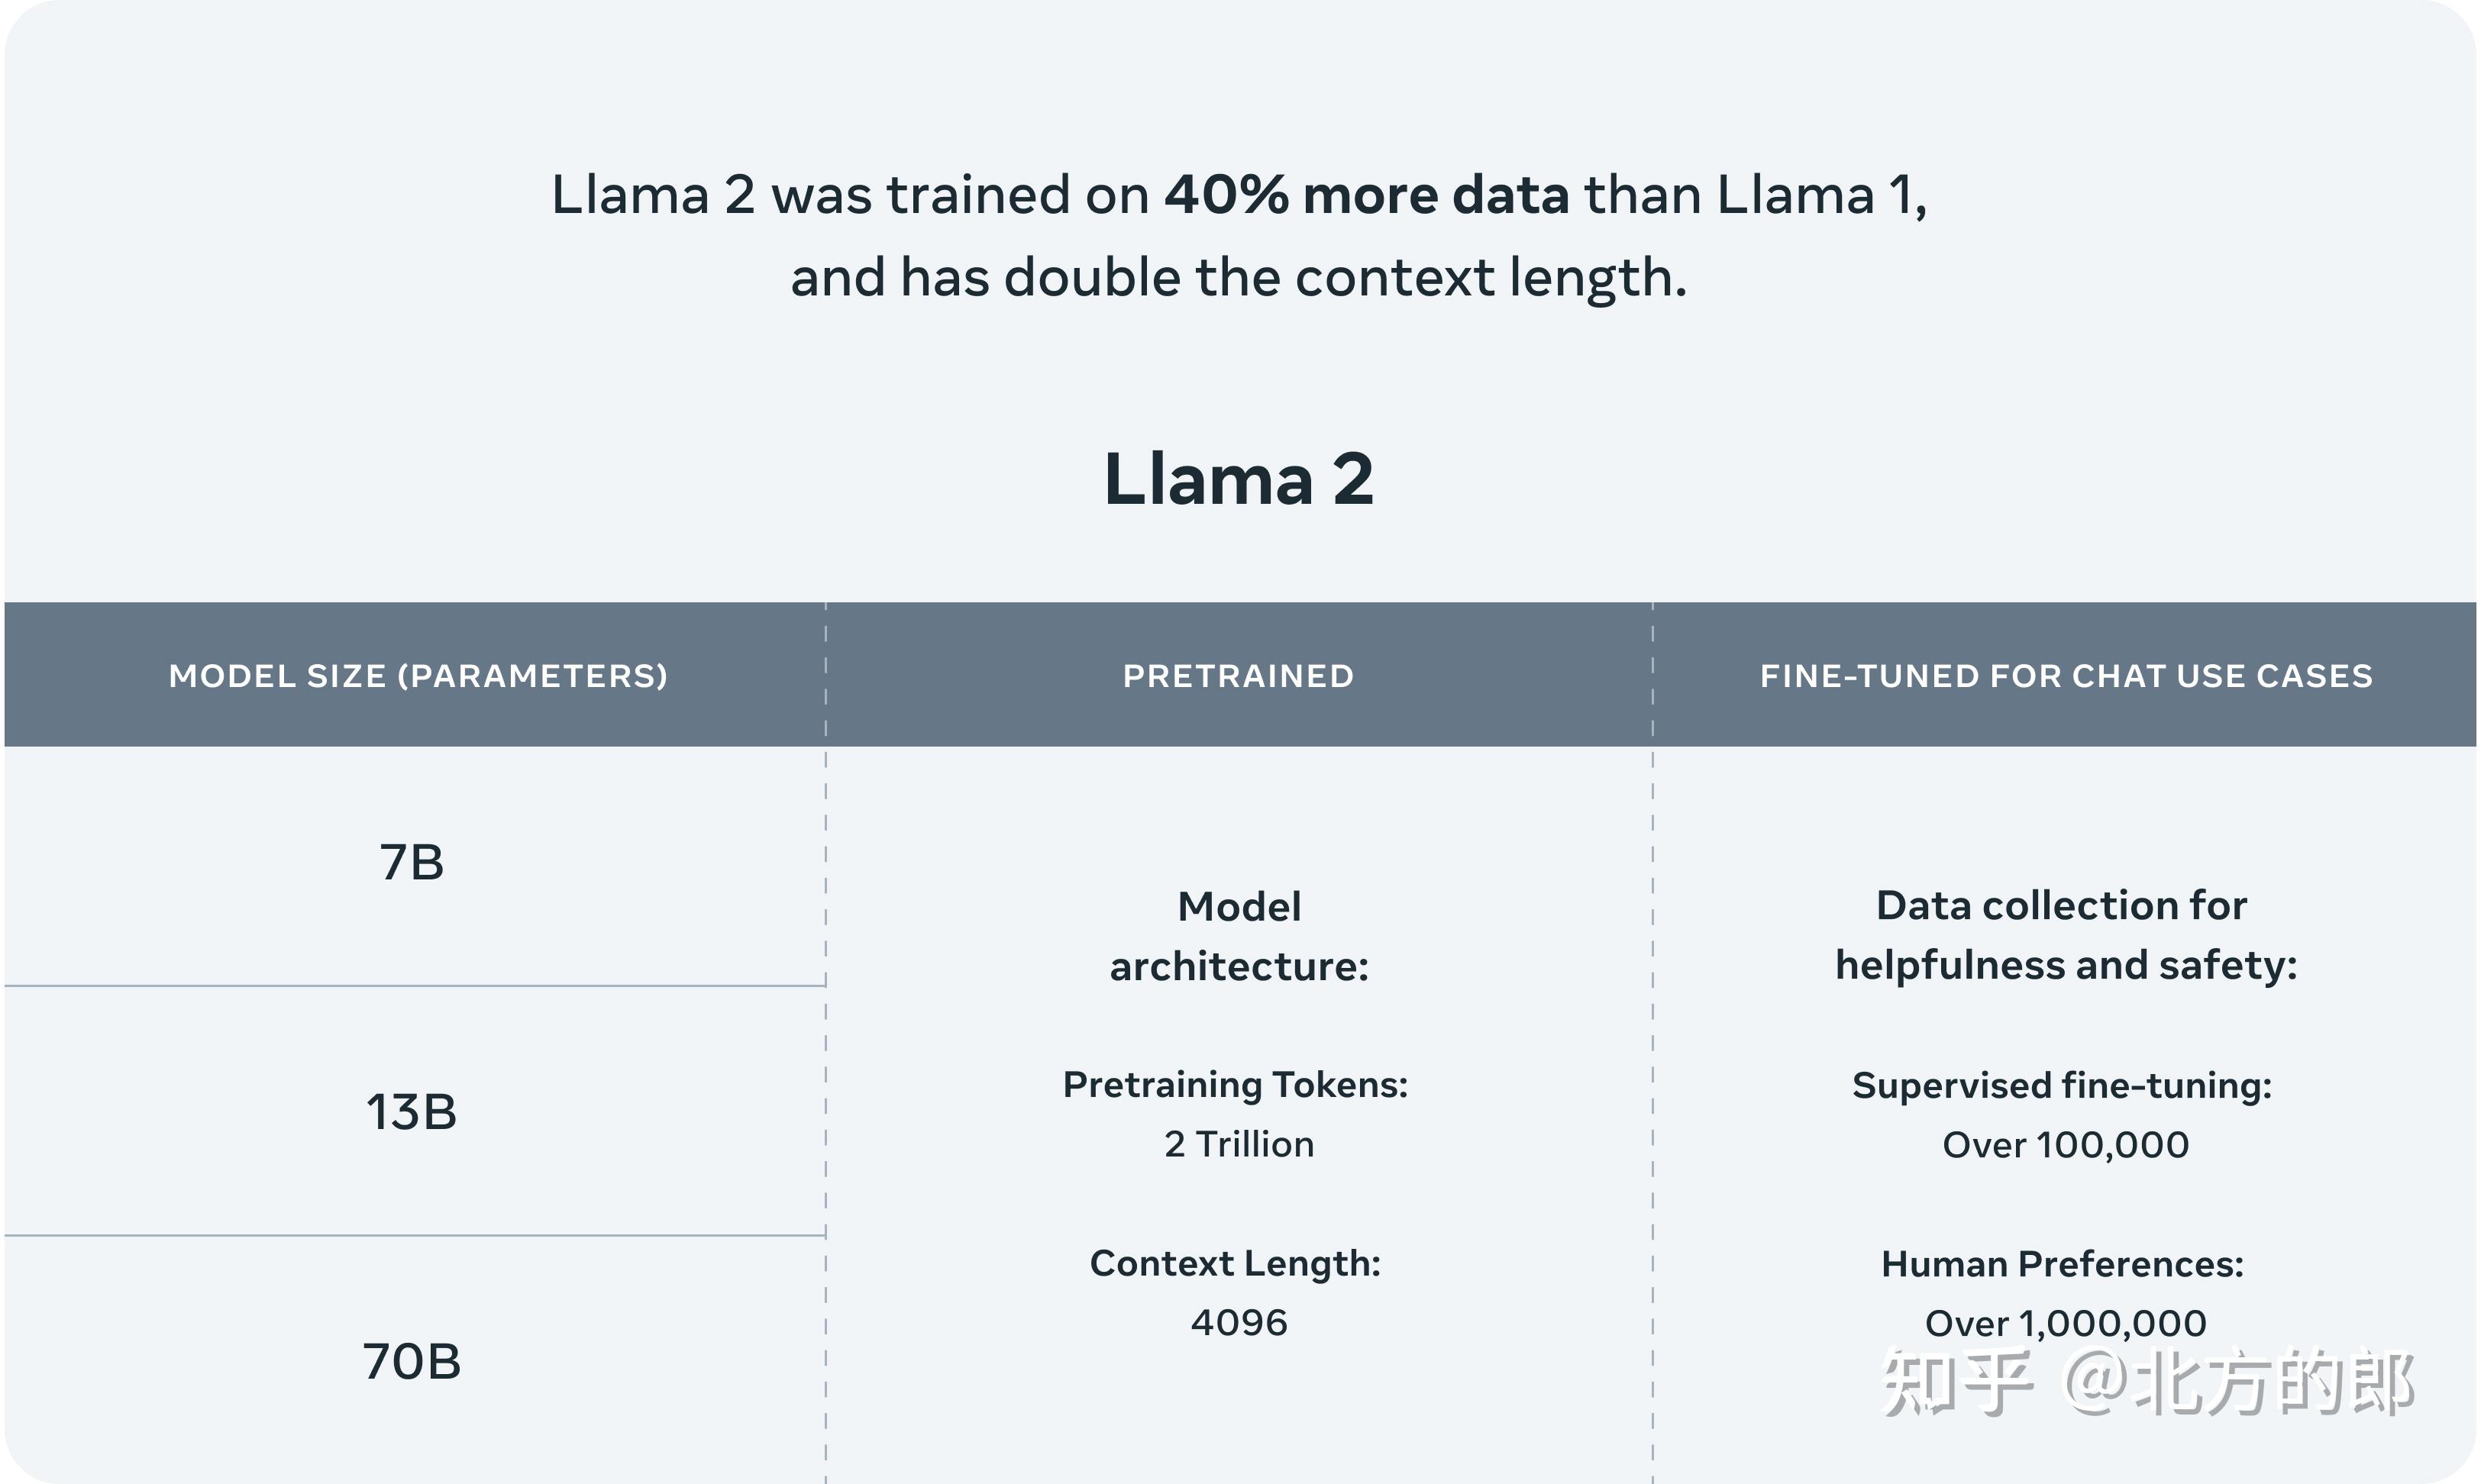Click the 2 Trillion value text
This screenshot has height=1484, width=2481.
pyautogui.click(x=1239, y=1144)
